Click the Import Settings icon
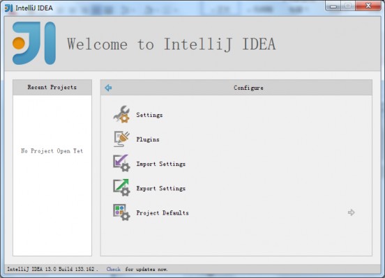This screenshot has height=278, width=385. tap(121, 164)
